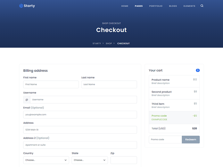This screenshot has height=167, width=223.
Task: Click the search magnifier icon
Action: [x=202, y=6]
